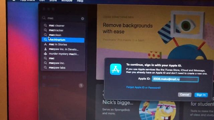Click the stories icon beside 'mac in Stories'
The width and height of the screenshot is (214, 120).
coord(45,44)
